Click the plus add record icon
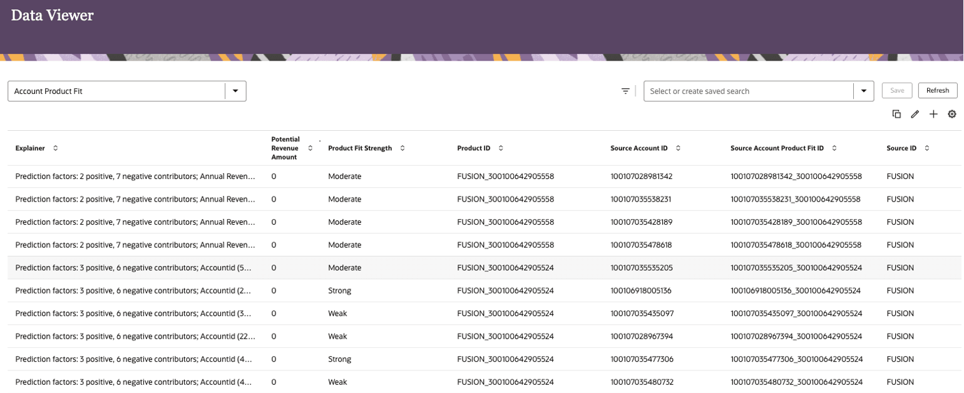The image size is (964, 393). (933, 114)
